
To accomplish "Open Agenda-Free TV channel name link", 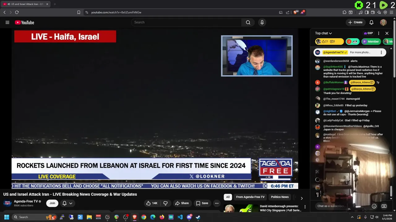I will [x=26, y=201].
